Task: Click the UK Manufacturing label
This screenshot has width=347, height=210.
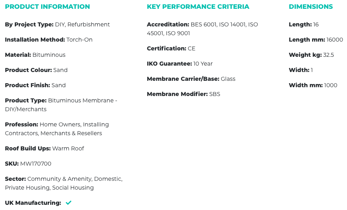Action: click(x=33, y=203)
